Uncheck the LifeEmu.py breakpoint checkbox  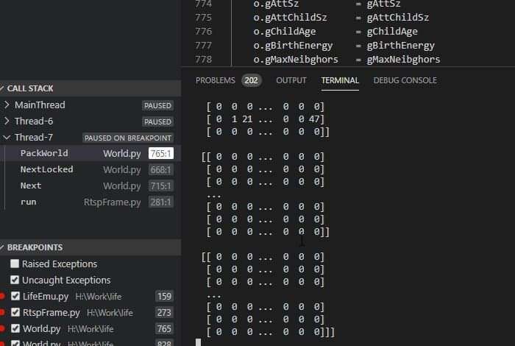[x=15, y=297]
